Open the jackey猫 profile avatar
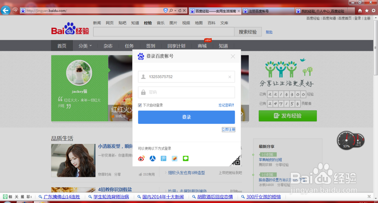Image resolution: width=378 pixels, height=203 pixels. coord(79,73)
